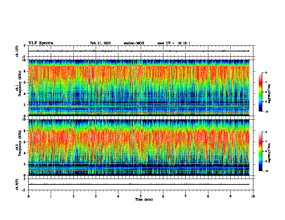Click time axis tick label "7"
The height and width of the screenshot is (220, 285).
point(186,196)
